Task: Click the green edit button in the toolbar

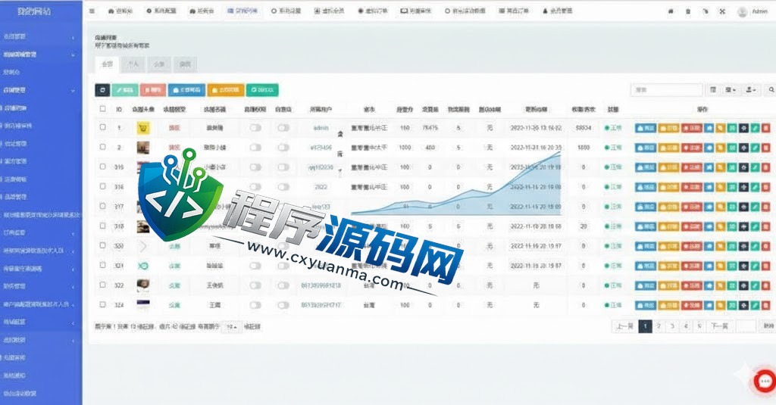Action: 125,90
